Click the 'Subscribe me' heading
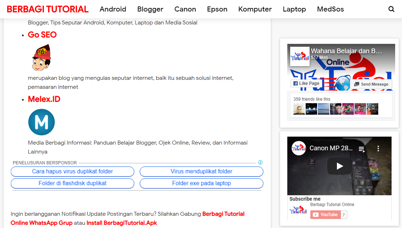402x228 pixels. tap(305, 199)
